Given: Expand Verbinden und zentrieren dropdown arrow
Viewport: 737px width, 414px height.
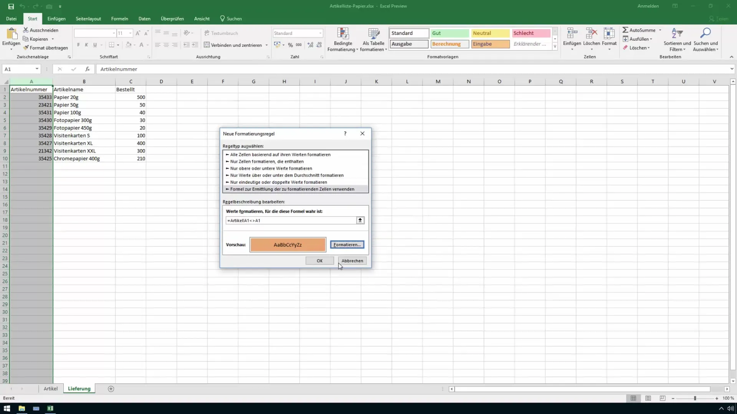Looking at the screenshot, I should point(266,45).
